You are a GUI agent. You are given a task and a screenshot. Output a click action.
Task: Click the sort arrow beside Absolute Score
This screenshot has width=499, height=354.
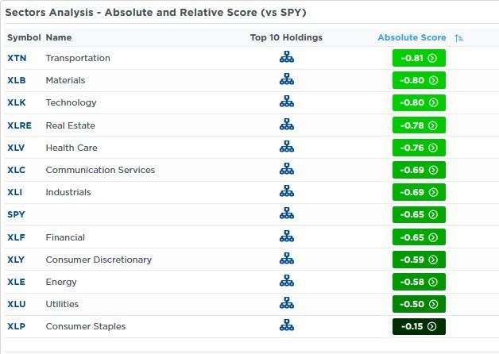[x=459, y=38]
